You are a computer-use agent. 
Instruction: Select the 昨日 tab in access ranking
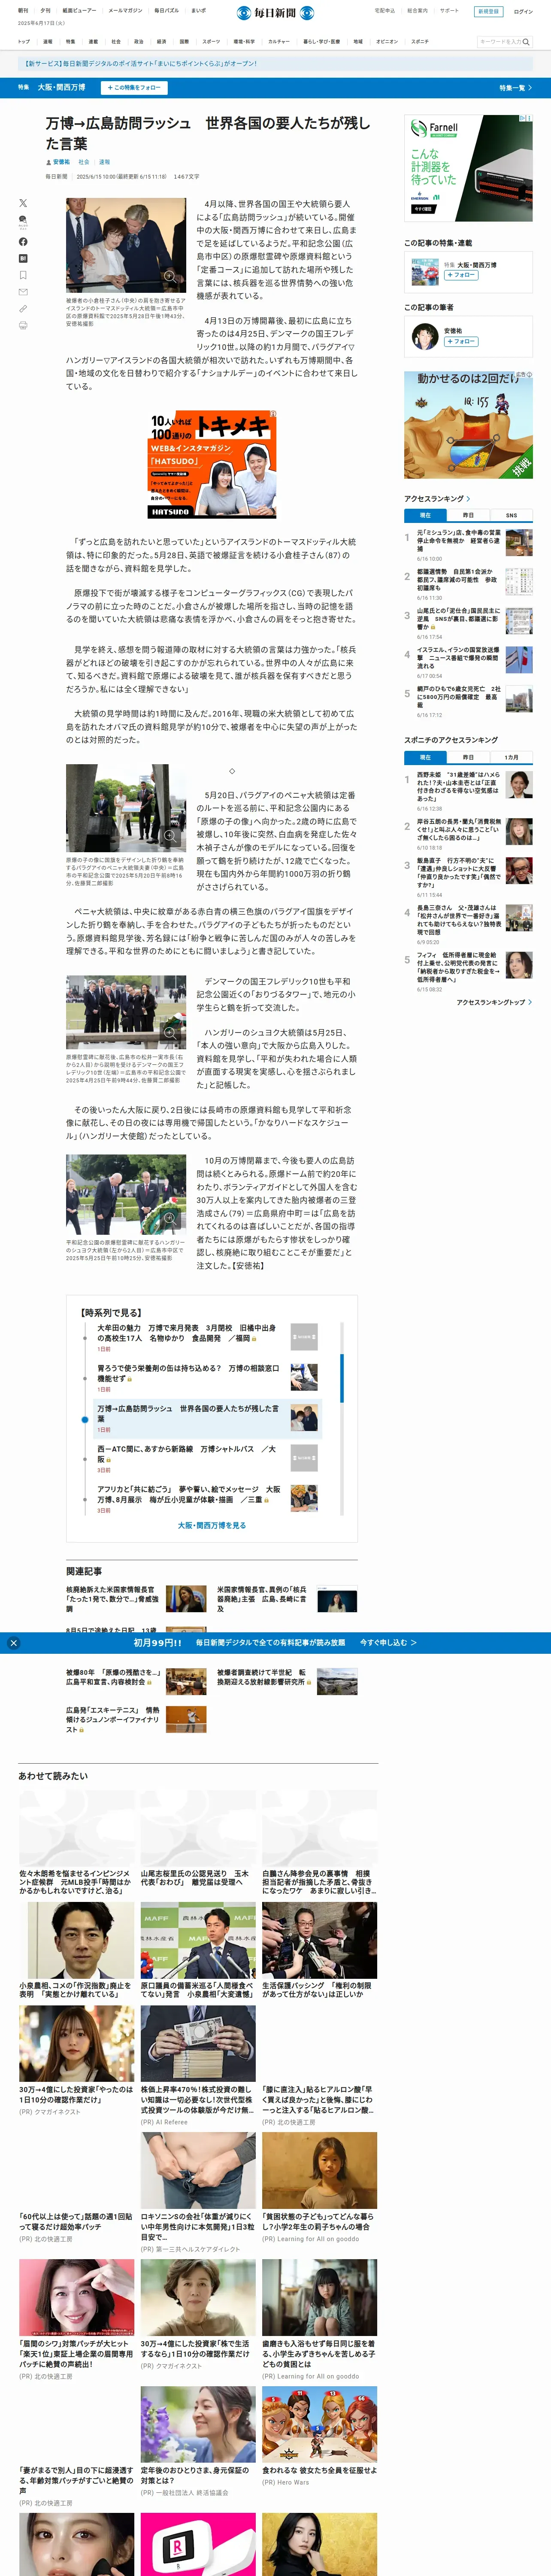[x=468, y=515]
